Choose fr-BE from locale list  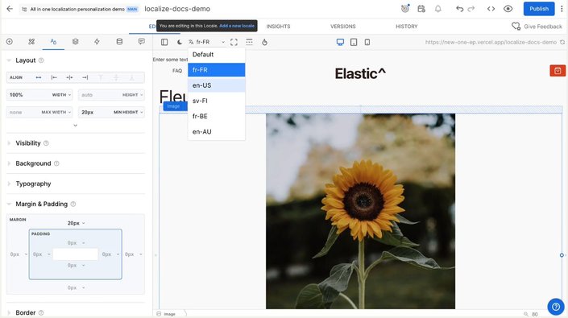[216, 116]
